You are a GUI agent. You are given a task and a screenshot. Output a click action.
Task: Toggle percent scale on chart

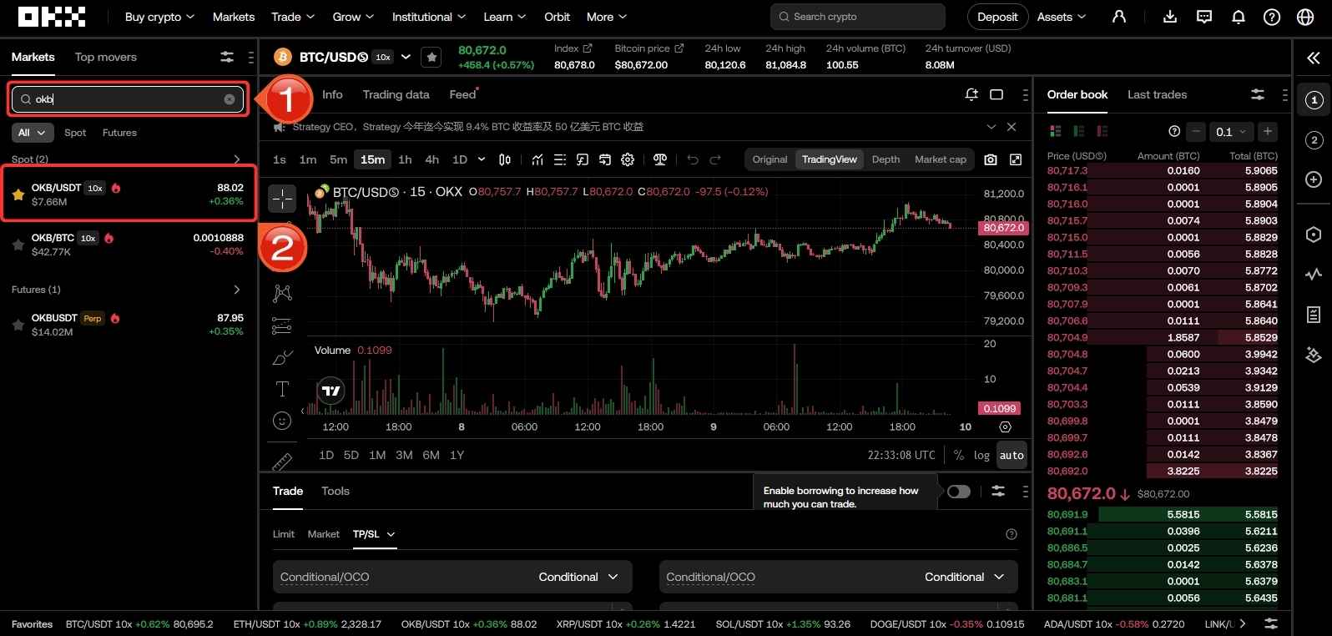(959, 455)
